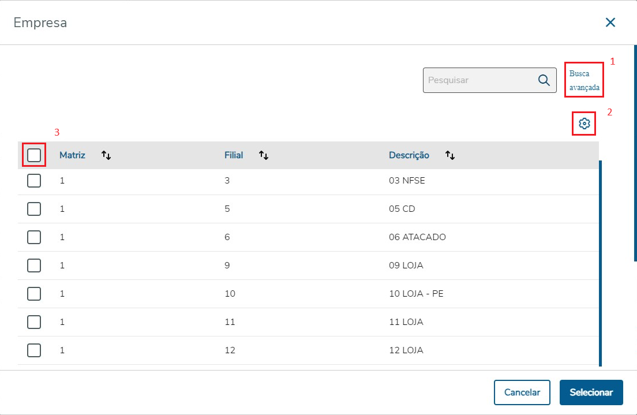Close the Empresa dialog with X

point(610,23)
